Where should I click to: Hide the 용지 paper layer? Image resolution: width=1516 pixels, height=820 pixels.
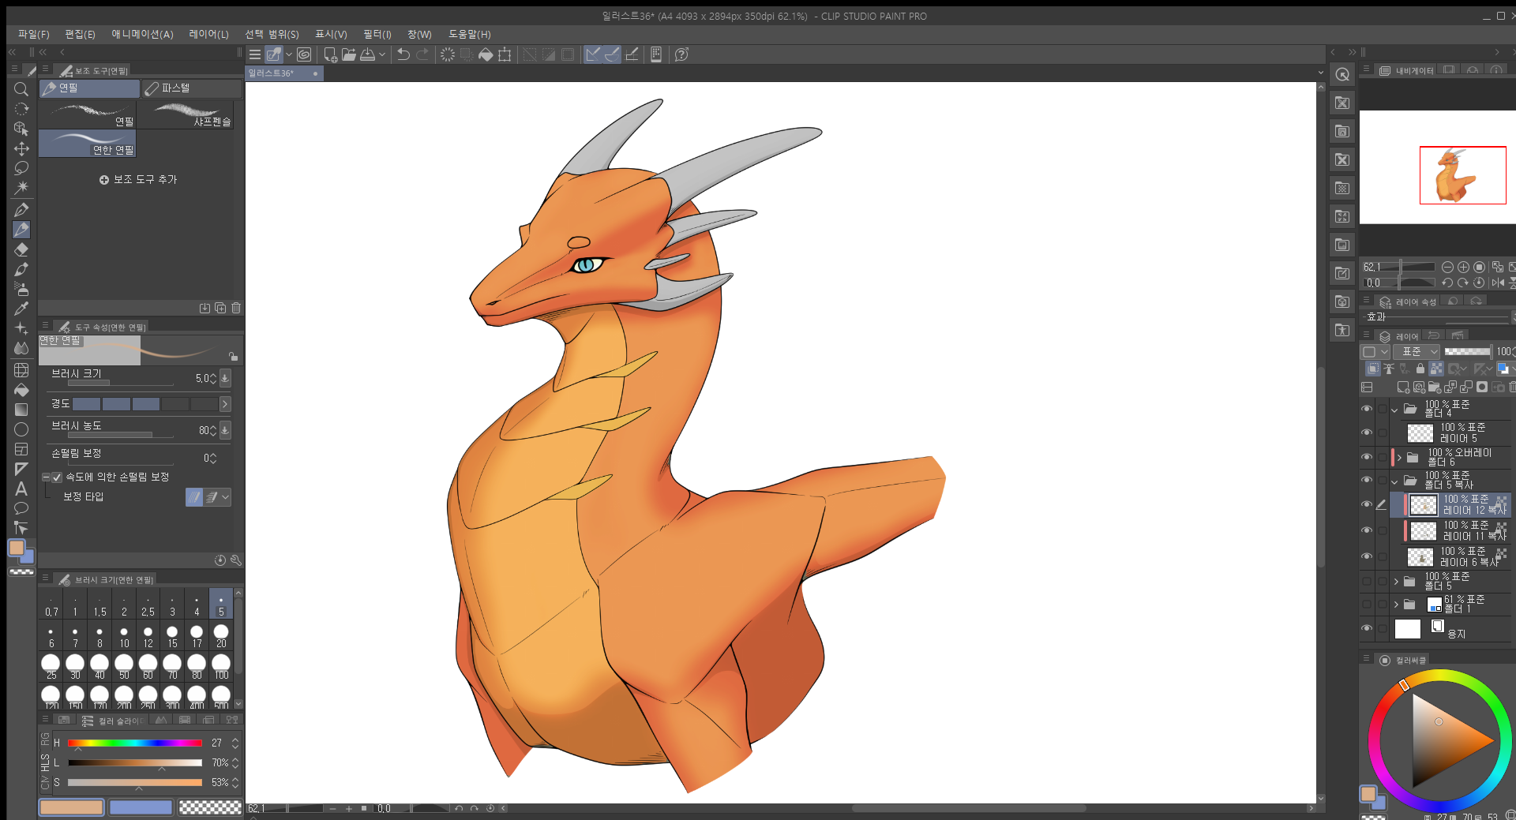pyautogui.click(x=1367, y=629)
